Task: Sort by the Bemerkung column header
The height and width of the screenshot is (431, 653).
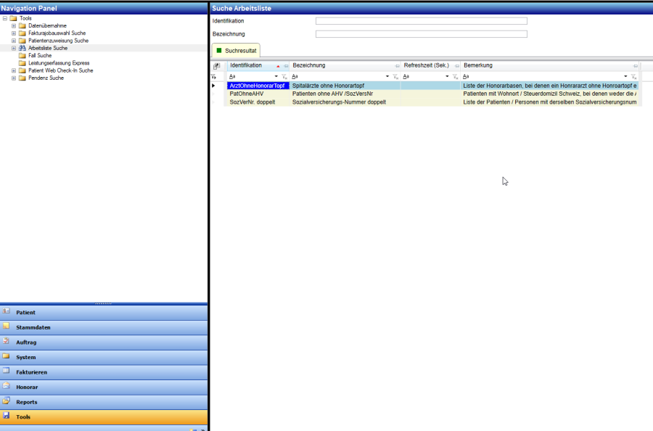Action: 550,66
